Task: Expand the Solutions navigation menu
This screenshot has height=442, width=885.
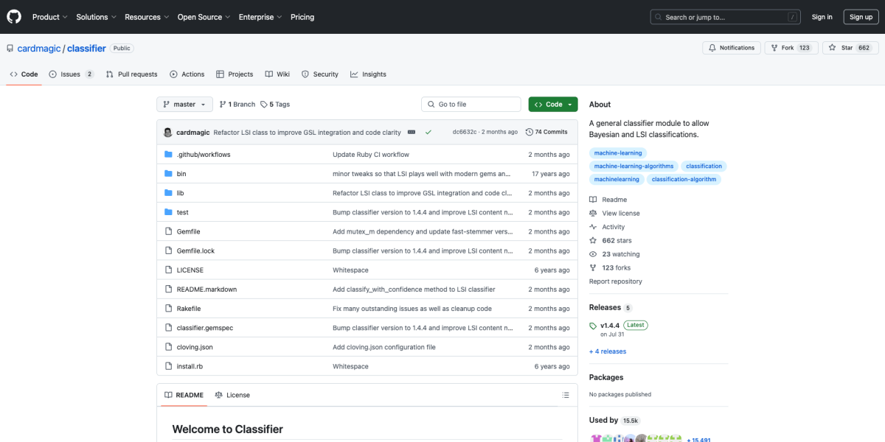Action: [x=96, y=17]
